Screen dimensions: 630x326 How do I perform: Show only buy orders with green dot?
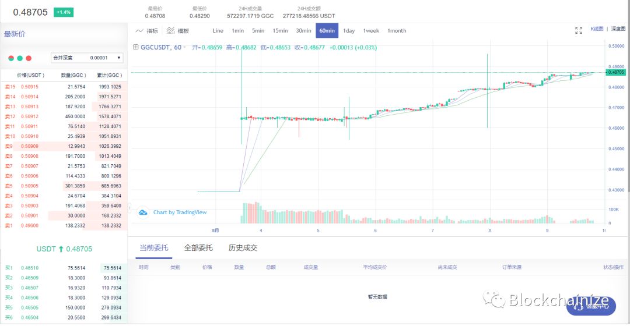point(20,58)
